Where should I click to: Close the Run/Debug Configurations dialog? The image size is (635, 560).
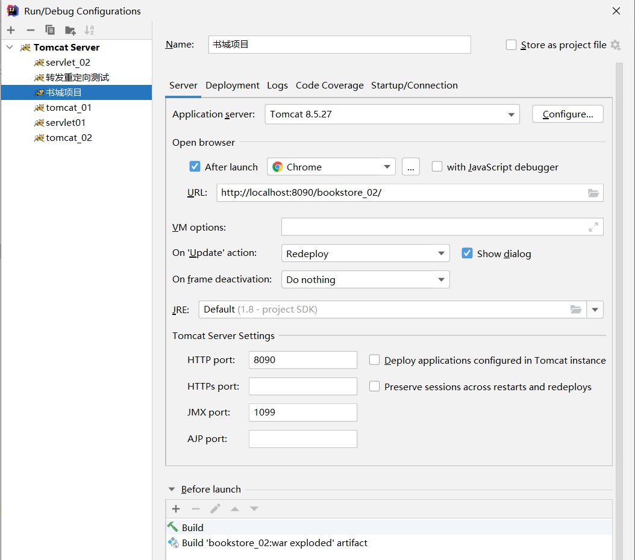click(616, 11)
